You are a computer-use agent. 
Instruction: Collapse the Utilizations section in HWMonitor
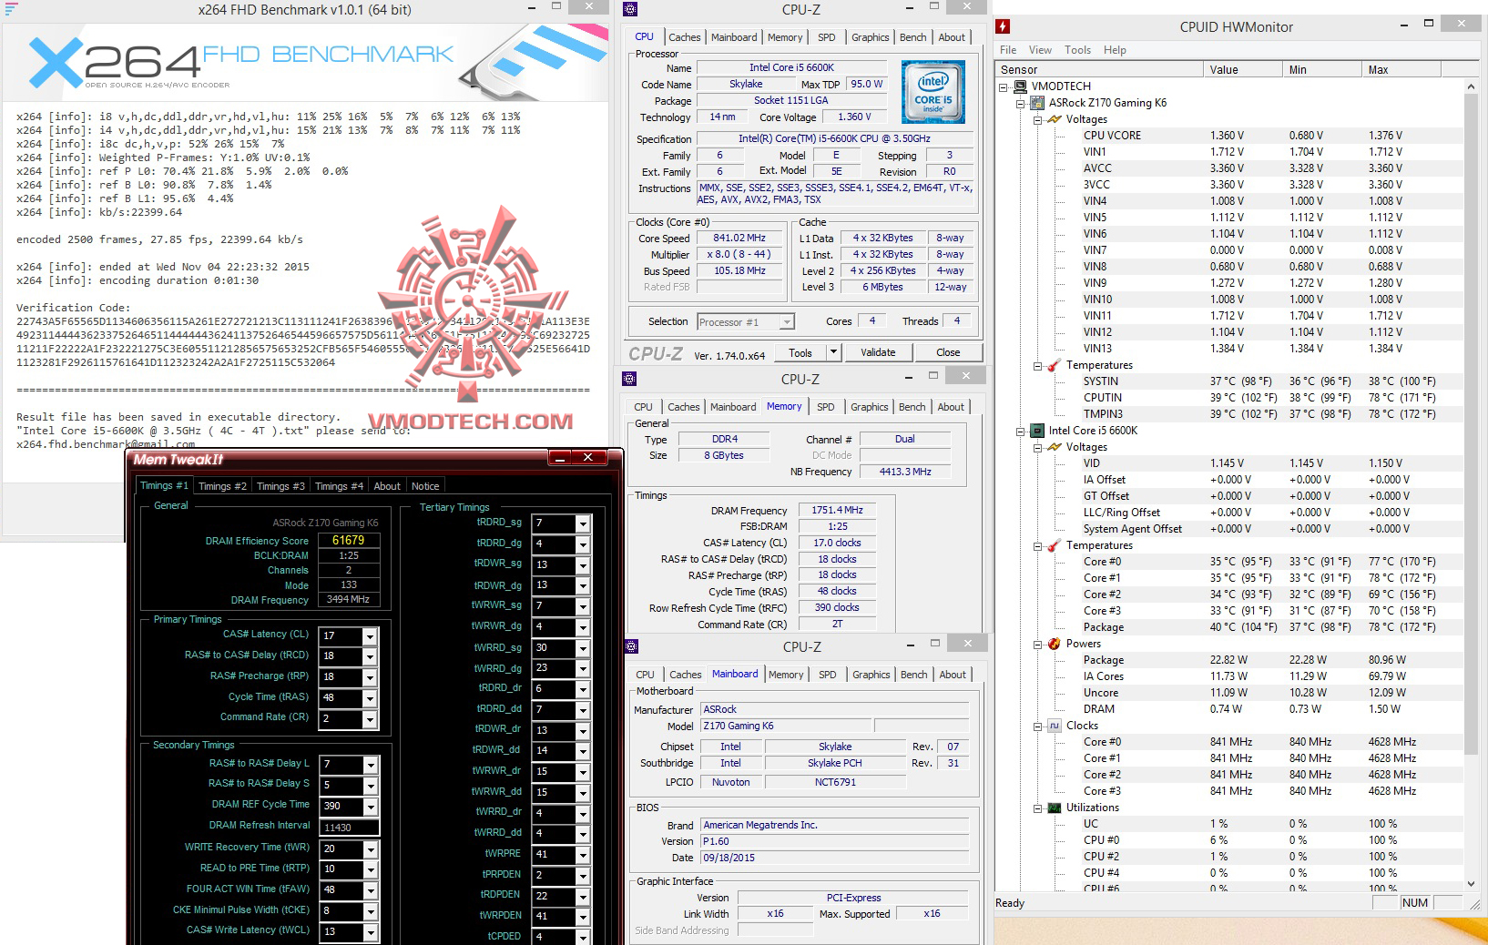click(x=1037, y=808)
